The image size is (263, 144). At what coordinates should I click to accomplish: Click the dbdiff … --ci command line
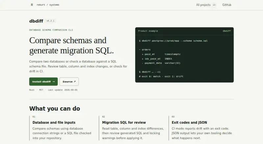click(150, 72)
